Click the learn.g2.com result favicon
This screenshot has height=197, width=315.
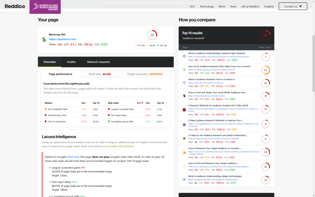tap(184, 82)
